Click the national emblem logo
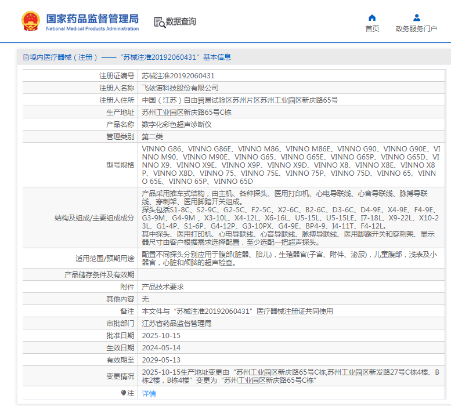Screen dimensions: 451x406 (30, 21)
